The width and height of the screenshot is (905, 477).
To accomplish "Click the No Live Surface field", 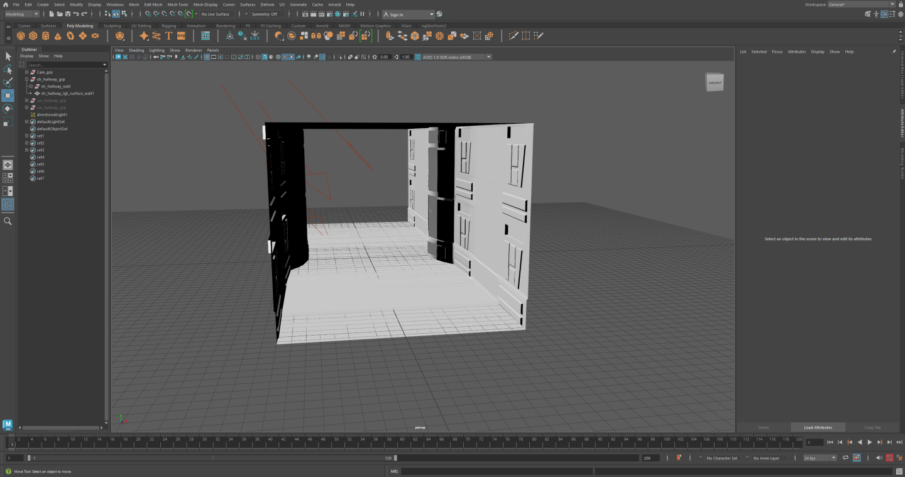I will 217,14.
